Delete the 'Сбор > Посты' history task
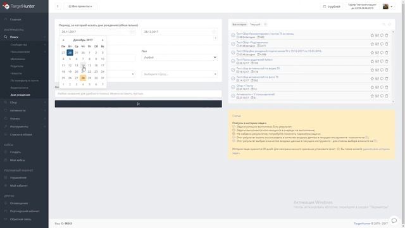 pos(387,87)
